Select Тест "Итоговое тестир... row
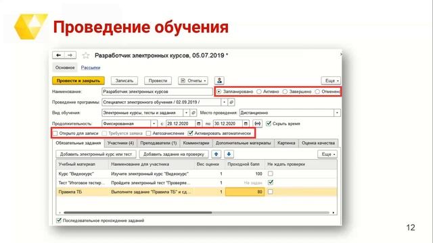 tap(196, 182)
